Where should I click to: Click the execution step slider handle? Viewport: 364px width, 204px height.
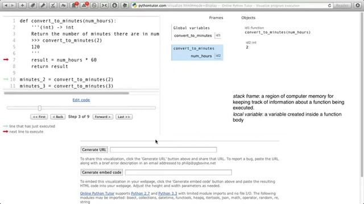pos(39,108)
